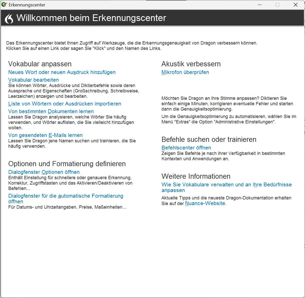Screen dimensions: 305x298
Task: Click the 'Akustik verbessern' heading
Action: pos(191,64)
